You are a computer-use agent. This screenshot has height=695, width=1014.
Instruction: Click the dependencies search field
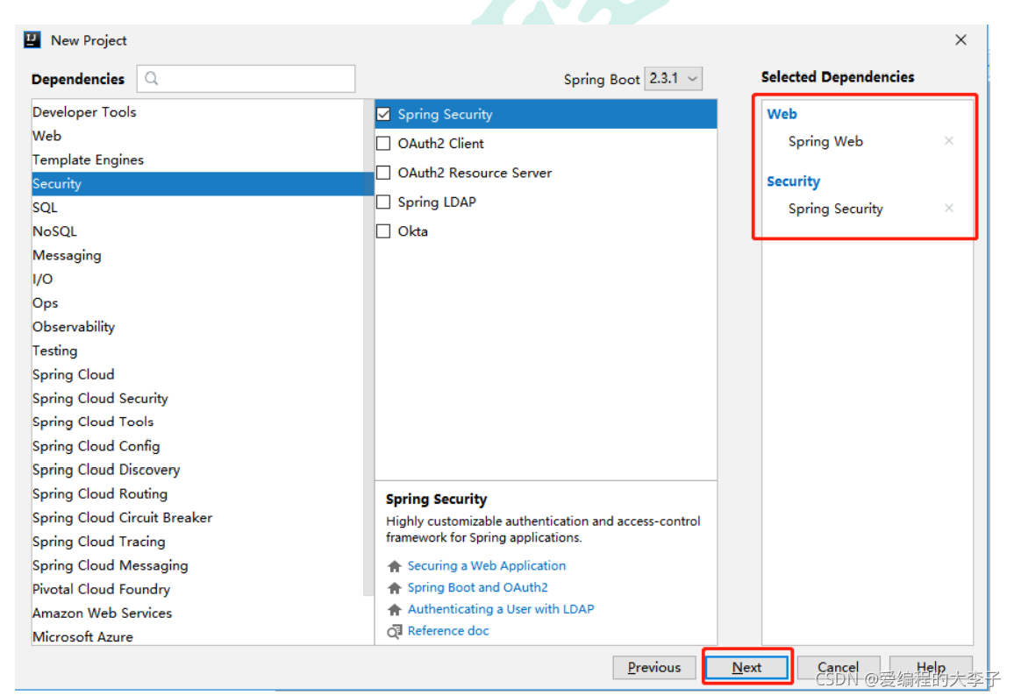coord(246,78)
